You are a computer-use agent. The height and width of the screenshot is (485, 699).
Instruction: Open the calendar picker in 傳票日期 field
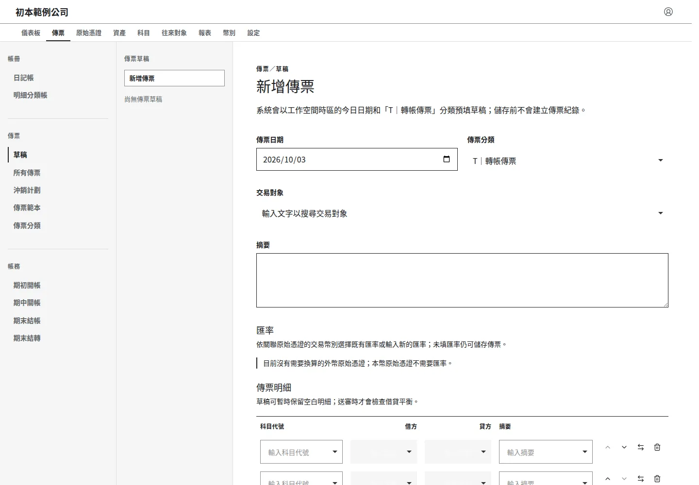[447, 159]
